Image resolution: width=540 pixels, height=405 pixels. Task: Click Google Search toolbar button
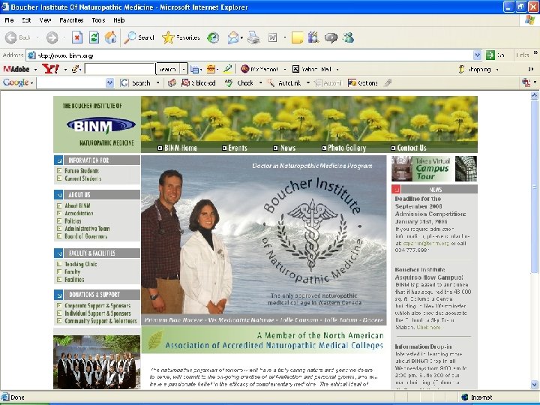point(135,83)
